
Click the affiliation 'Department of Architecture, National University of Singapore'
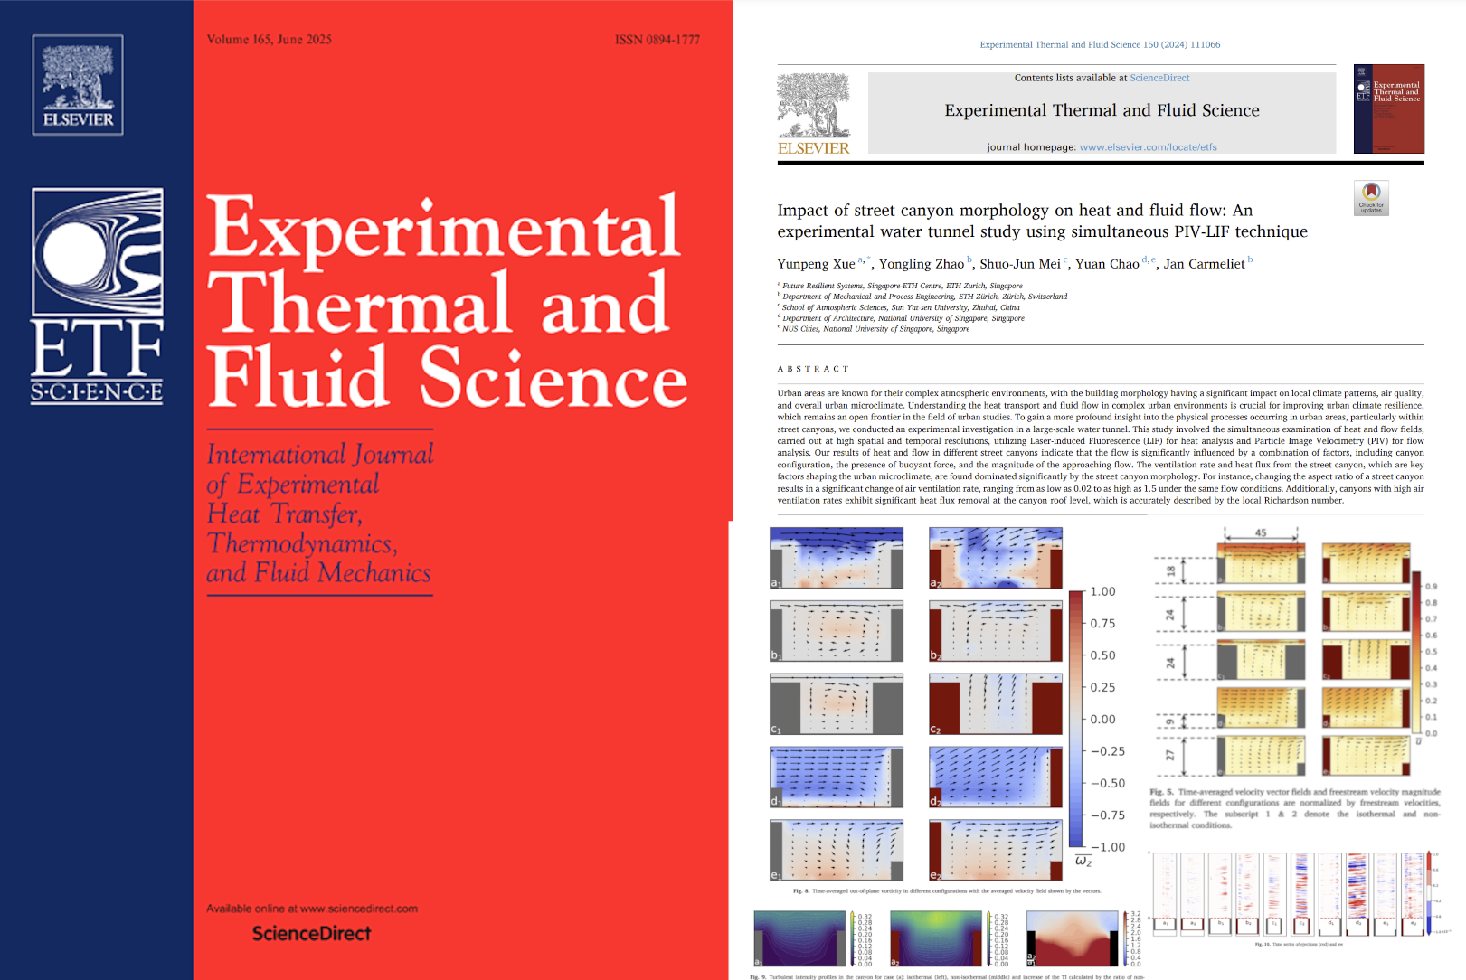(903, 318)
